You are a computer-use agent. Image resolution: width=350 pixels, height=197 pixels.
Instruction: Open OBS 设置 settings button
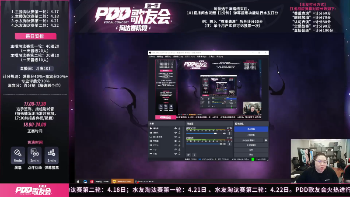tap(251, 150)
